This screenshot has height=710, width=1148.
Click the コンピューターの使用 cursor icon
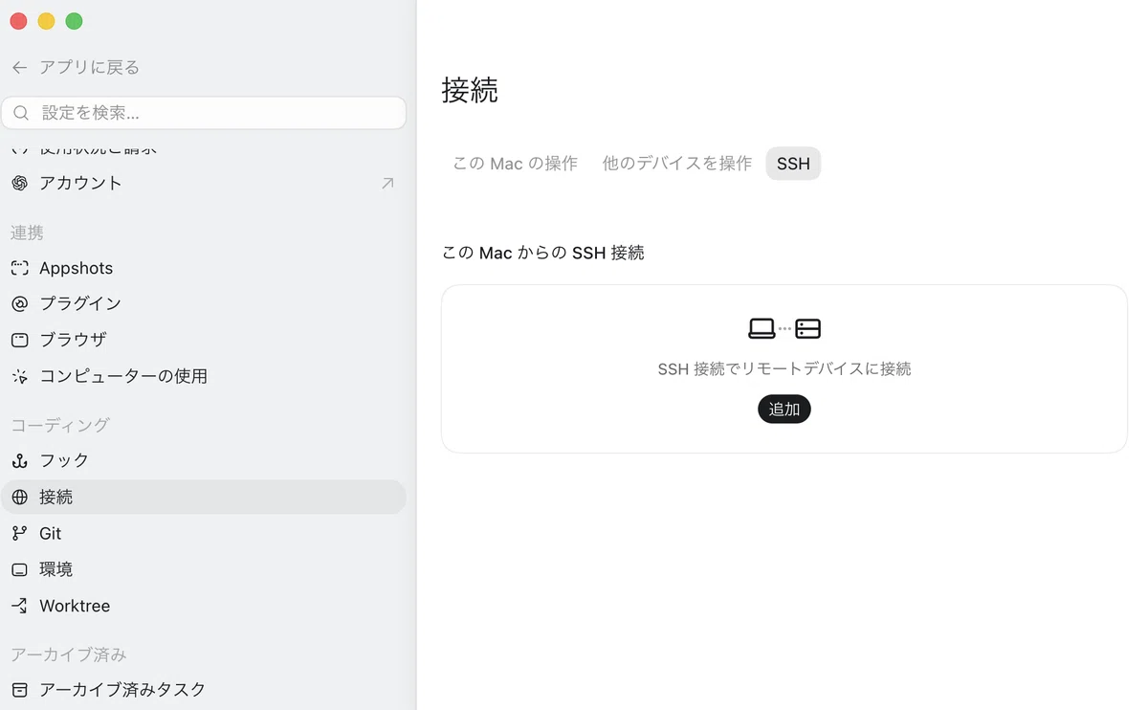pos(19,376)
